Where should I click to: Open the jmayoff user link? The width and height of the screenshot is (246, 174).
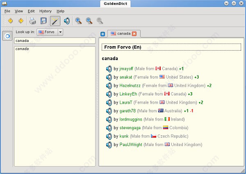(x=126, y=69)
